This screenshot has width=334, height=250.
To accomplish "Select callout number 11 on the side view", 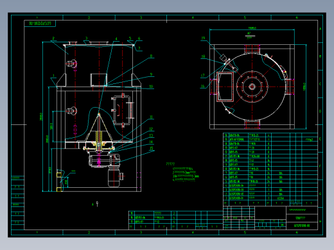I will [151, 117].
